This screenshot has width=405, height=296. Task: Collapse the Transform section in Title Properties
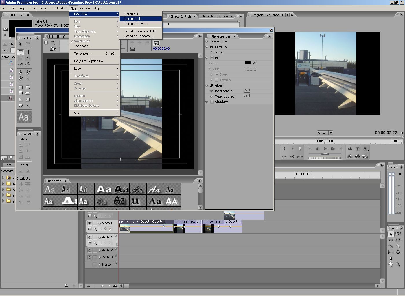[207, 42]
